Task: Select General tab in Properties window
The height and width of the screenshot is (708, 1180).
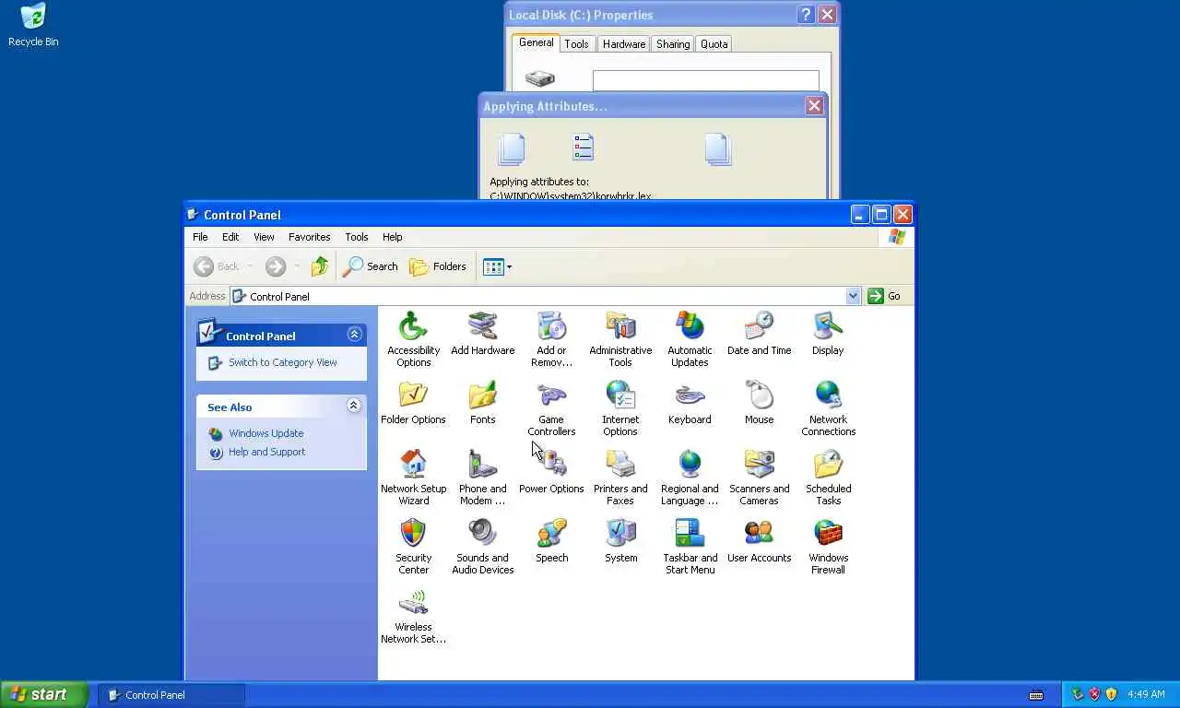Action: click(x=536, y=42)
